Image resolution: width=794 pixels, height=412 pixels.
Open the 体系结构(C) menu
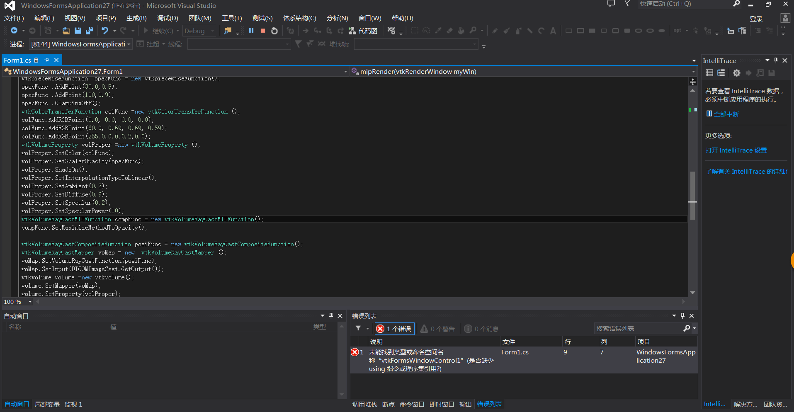(x=299, y=18)
